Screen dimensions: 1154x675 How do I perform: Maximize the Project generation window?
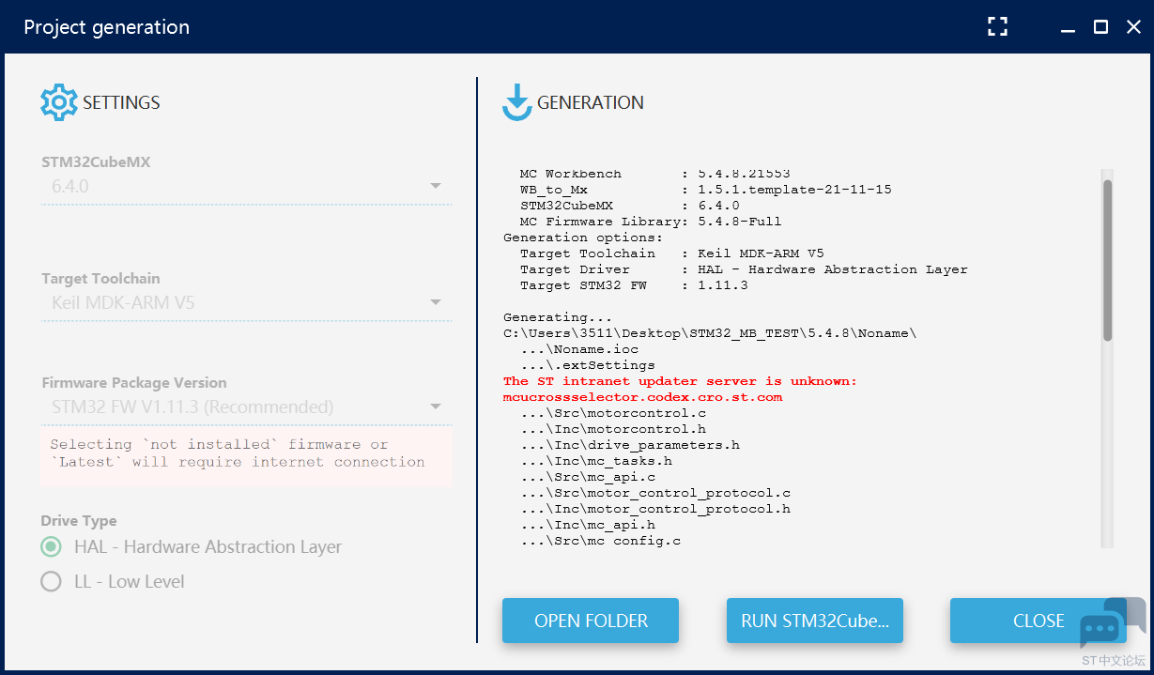1100,27
